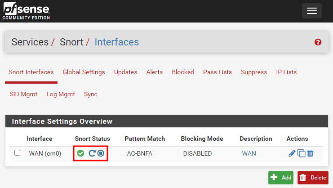Open the Updates tab

click(125, 72)
